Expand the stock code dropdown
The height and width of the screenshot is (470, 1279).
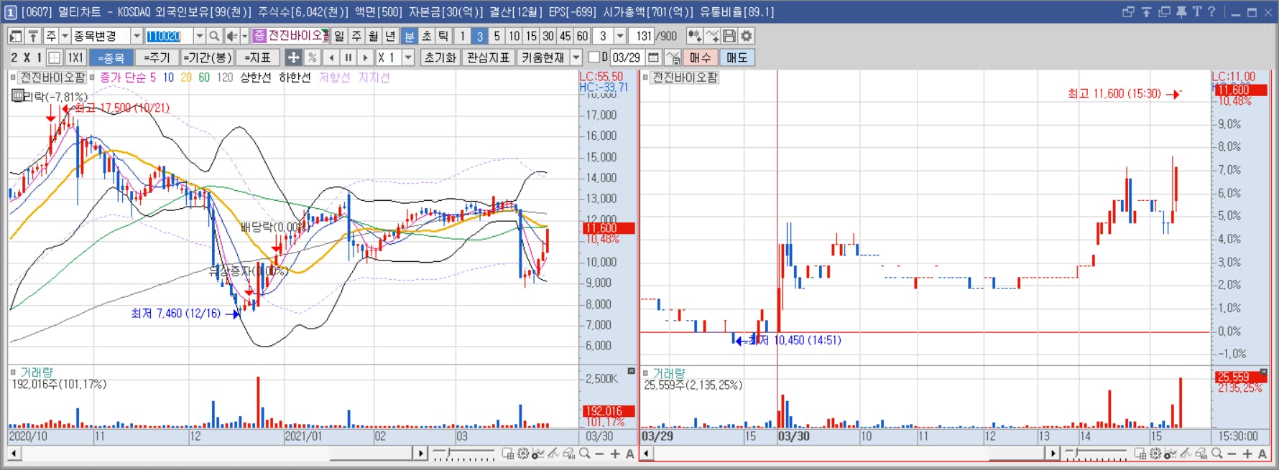199,36
